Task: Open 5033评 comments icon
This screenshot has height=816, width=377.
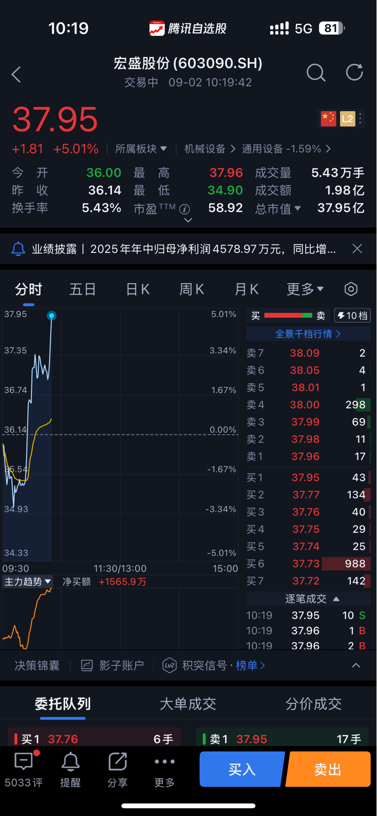Action: click(x=24, y=768)
